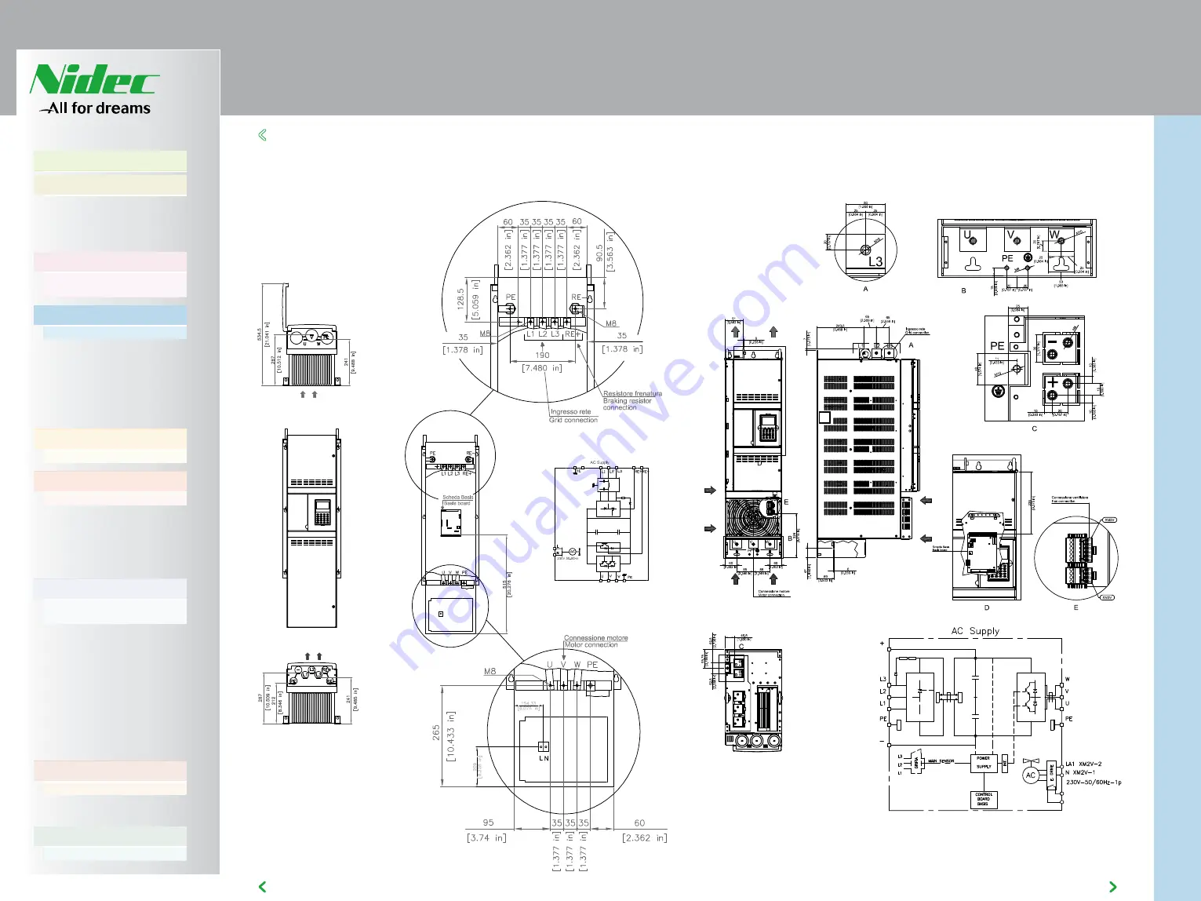Open the olive-yellow sidebar section bar
1201x901 pixels.
(110, 184)
